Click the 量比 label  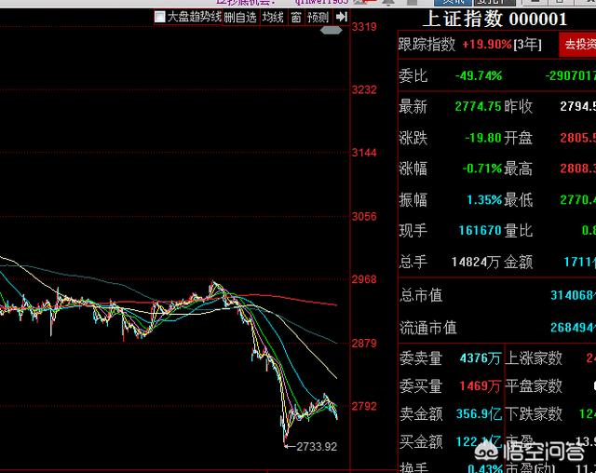519,230
